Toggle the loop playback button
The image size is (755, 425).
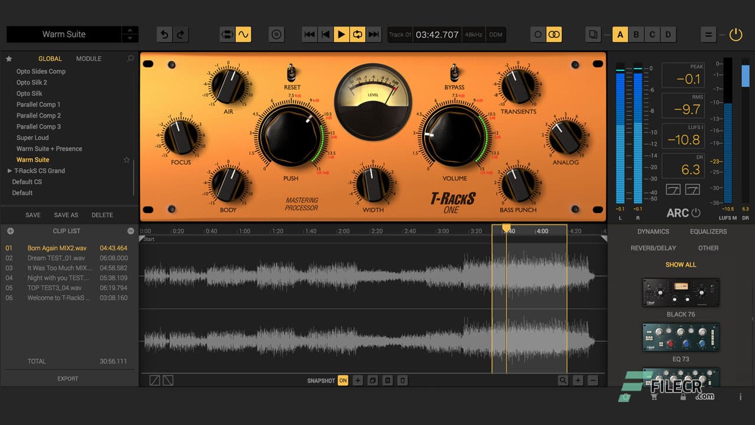(358, 34)
